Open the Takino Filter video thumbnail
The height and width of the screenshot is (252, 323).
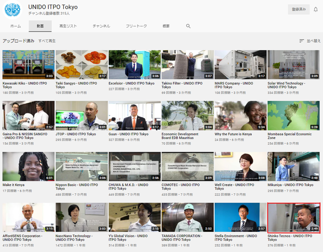(188, 65)
